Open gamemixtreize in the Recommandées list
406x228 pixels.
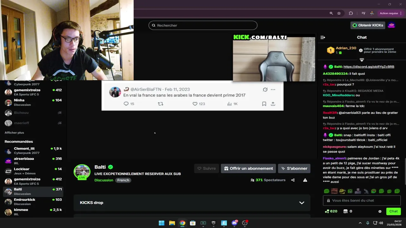(x=33, y=181)
